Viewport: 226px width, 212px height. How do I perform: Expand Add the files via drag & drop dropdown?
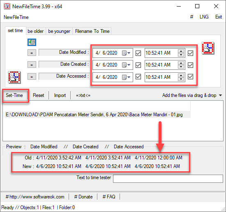[x=220, y=95]
